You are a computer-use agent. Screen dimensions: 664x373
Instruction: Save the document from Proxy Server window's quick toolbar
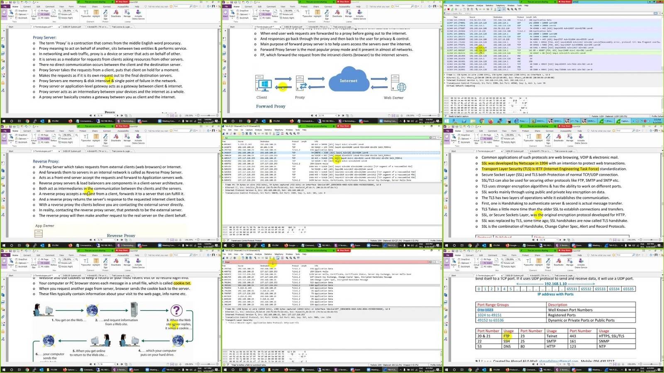pos(11,2)
